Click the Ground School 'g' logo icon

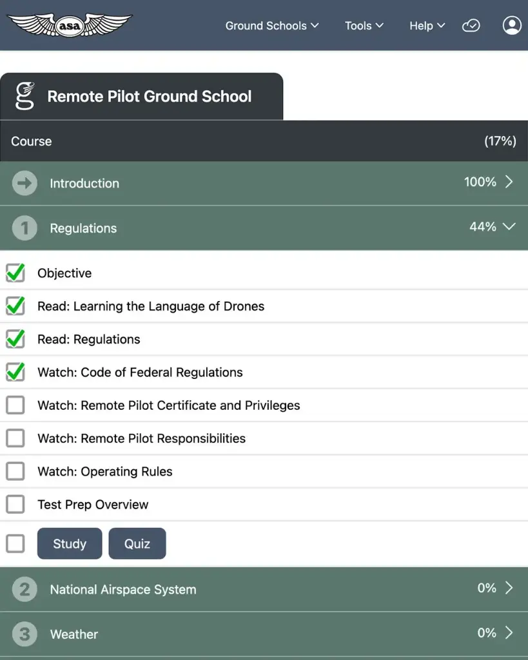[24, 97]
